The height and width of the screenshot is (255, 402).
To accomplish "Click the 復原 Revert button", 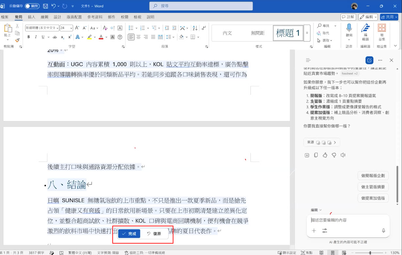I will pyautogui.click(x=154, y=234).
